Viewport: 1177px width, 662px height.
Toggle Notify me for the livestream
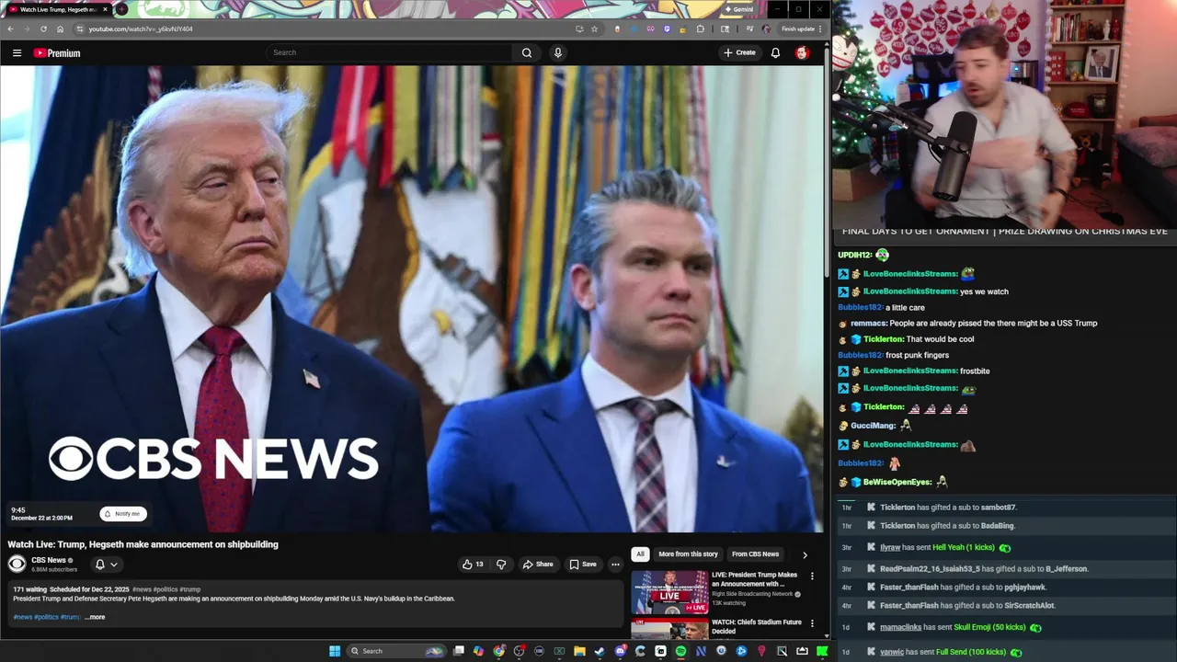[122, 514]
